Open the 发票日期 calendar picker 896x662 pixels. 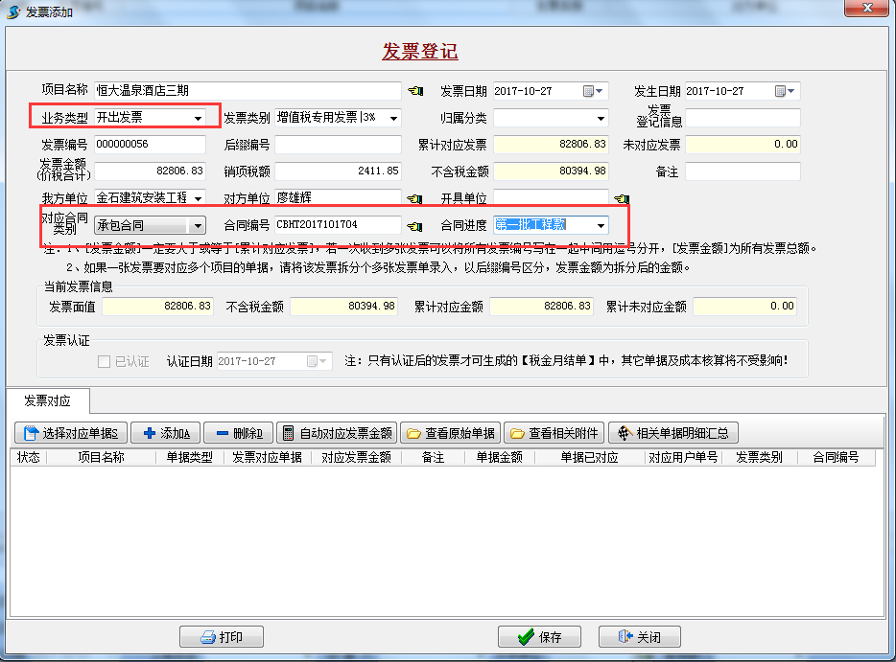594,91
